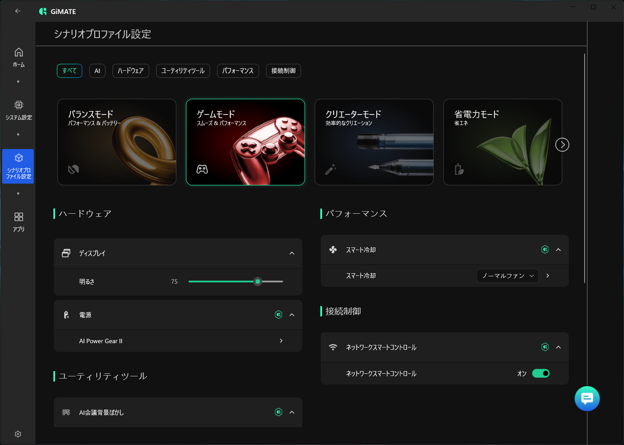The image size is (624, 445).
Task: Choose the 省電力モード profile card
Action: tap(503, 142)
